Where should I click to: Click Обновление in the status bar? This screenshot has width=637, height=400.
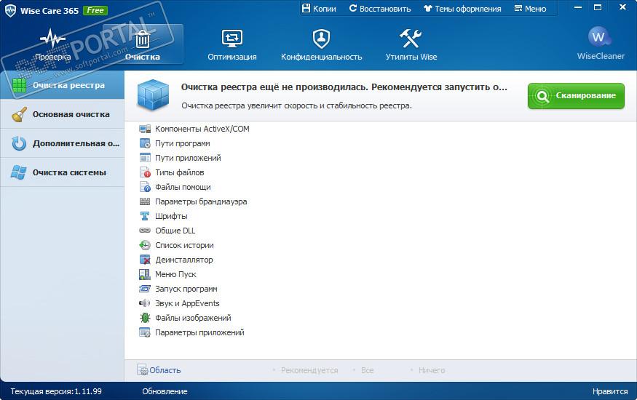click(x=165, y=391)
